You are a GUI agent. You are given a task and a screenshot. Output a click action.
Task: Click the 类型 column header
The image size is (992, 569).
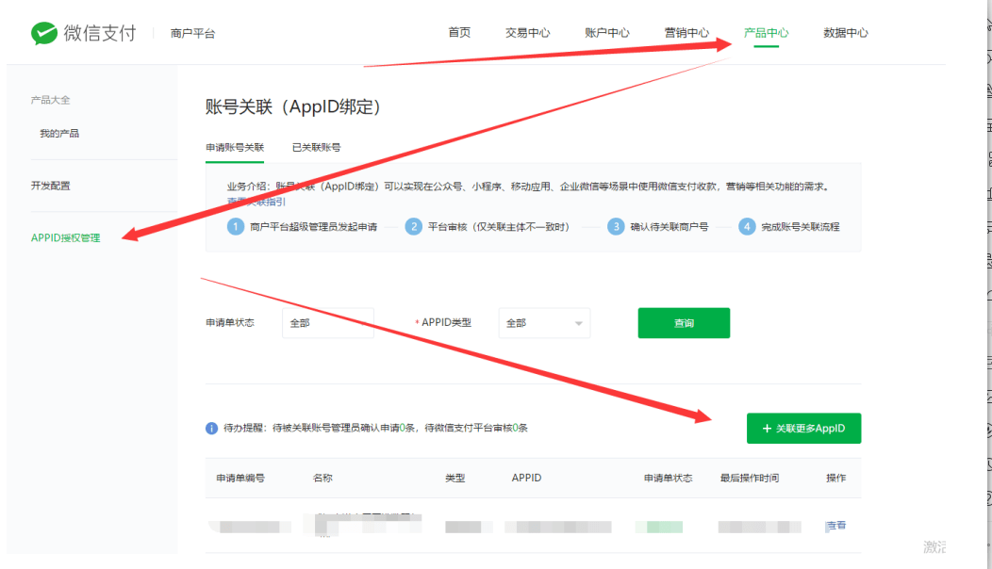pos(455,478)
